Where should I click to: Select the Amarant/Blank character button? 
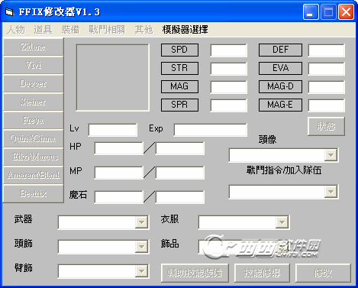(33, 175)
